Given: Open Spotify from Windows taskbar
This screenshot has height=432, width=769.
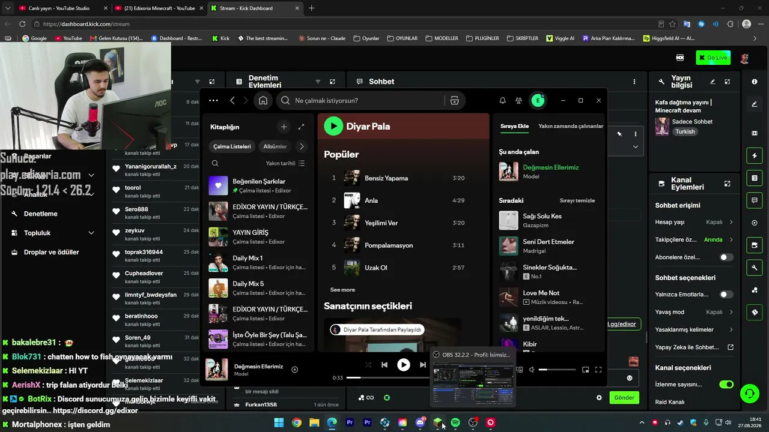Looking at the screenshot, I should click(455, 422).
